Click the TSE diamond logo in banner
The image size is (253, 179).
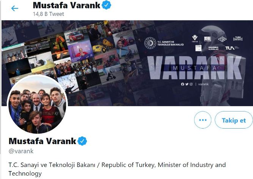[222, 39]
